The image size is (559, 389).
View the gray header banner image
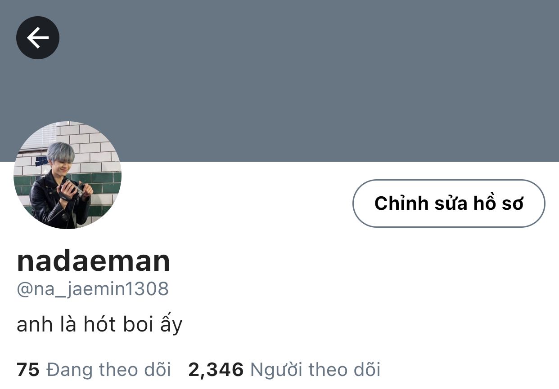(x=279, y=81)
